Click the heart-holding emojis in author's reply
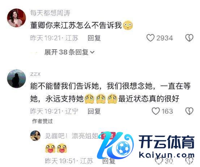This screenshot has height=167, width=200. pyautogui.click(x=56, y=148)
